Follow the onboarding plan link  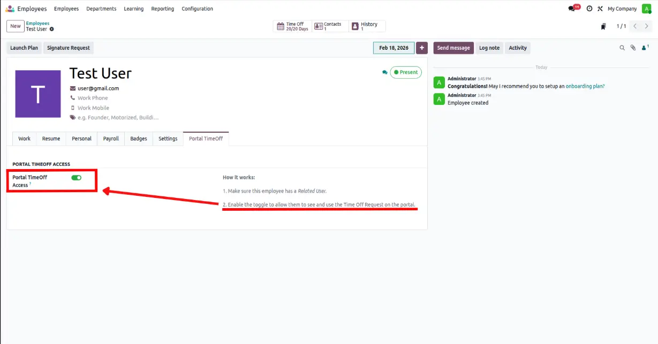pyautogui.click(x=585, y=86)
